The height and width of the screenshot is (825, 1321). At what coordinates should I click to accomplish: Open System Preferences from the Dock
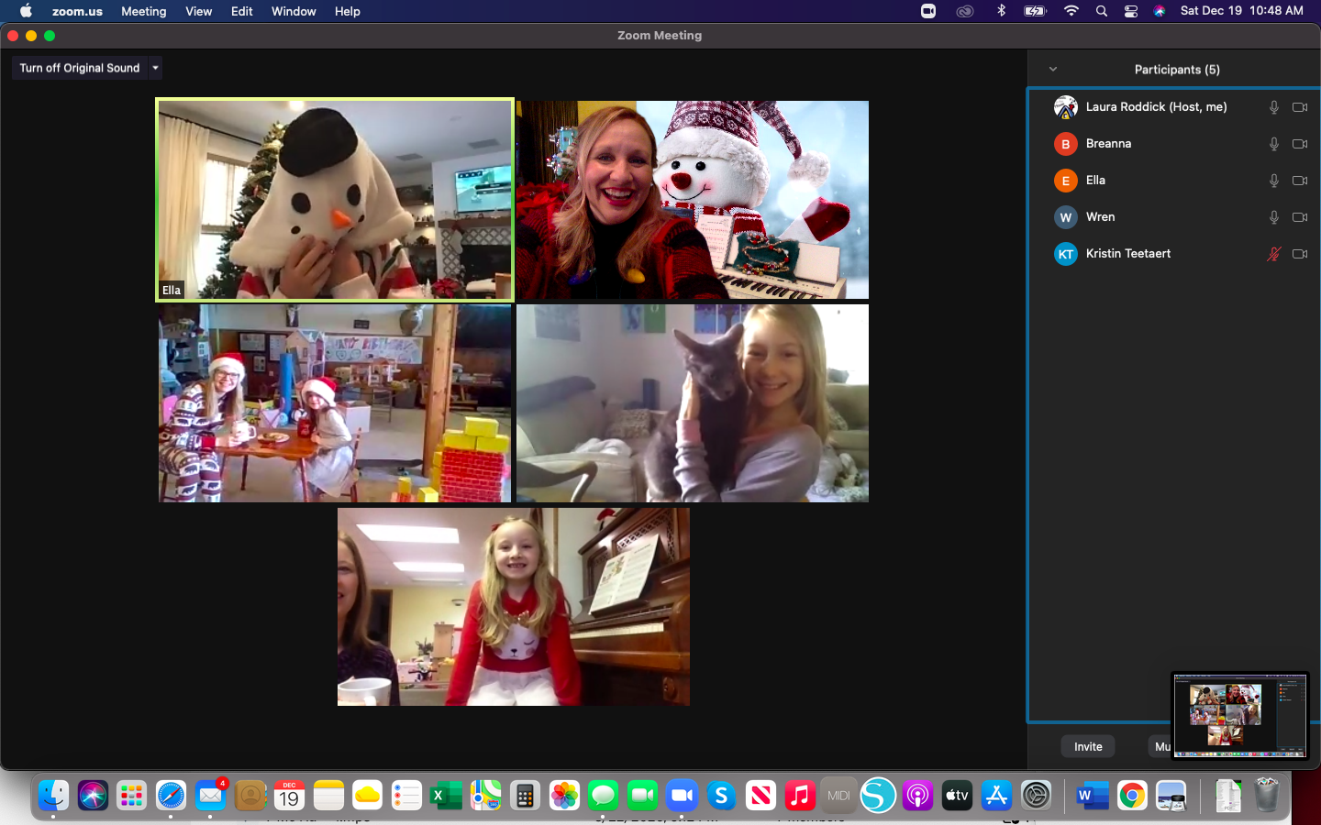[x=1036, y=796]
